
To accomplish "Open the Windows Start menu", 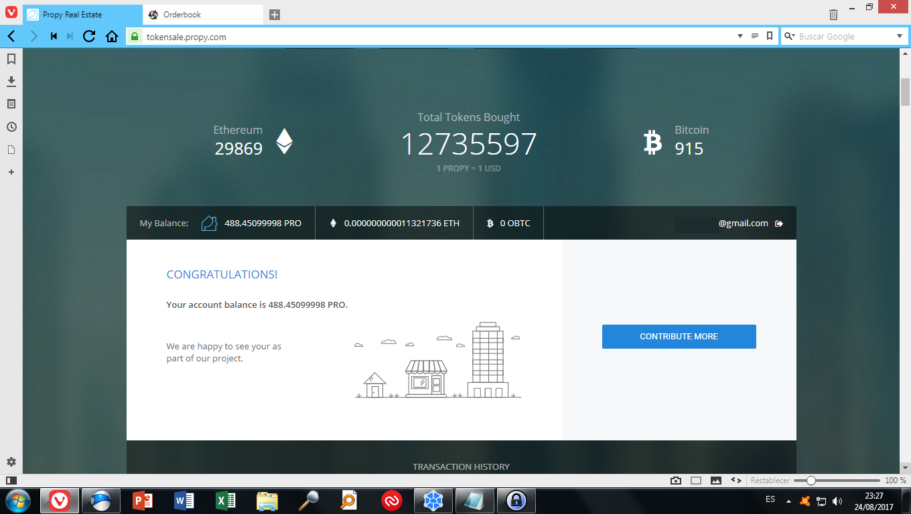I will tap(17, 500).
